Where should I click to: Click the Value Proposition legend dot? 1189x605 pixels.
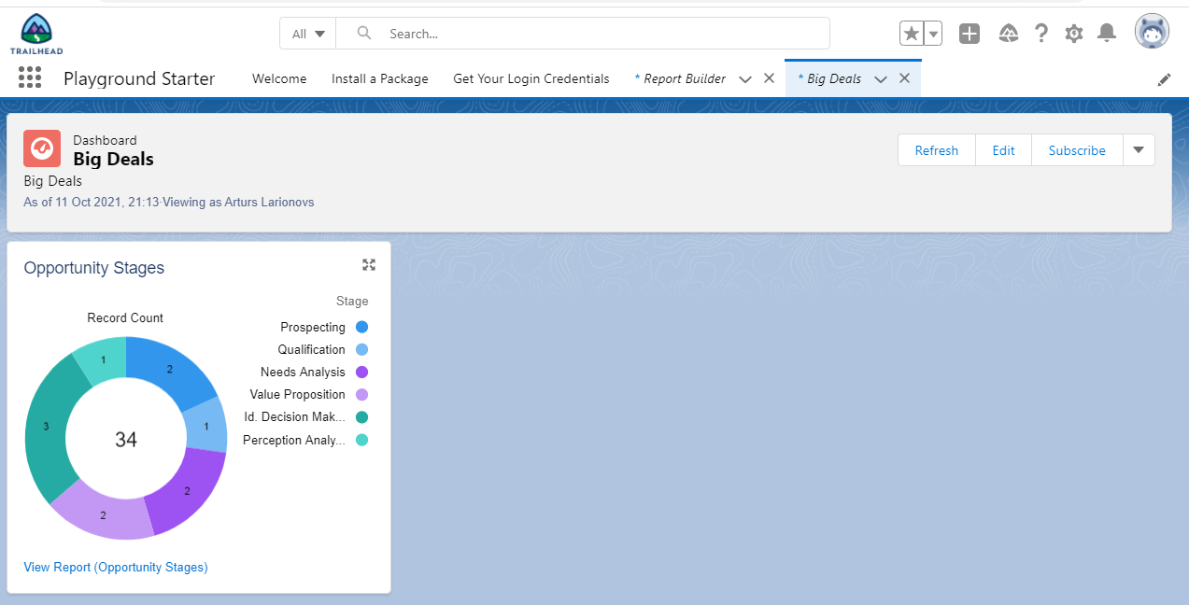click(x=361, y=394)
